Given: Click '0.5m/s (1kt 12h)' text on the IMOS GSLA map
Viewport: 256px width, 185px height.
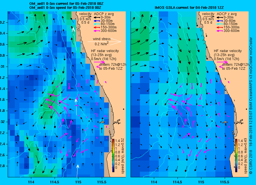Looking at the screenshot, I should [x=226, y=59].
